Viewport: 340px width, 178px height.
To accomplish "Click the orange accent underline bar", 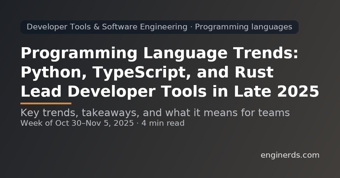I will (x=46, y=103).
